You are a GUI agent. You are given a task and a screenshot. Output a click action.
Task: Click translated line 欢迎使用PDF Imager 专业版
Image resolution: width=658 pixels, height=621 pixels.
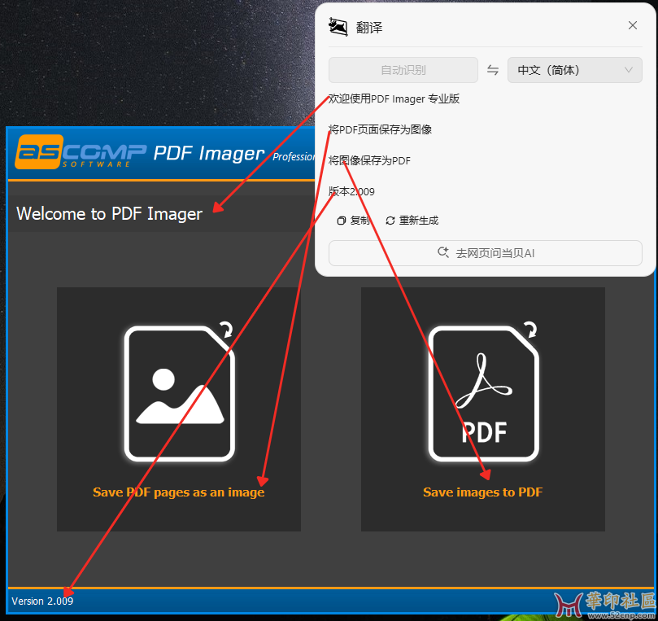pos(394,98)
